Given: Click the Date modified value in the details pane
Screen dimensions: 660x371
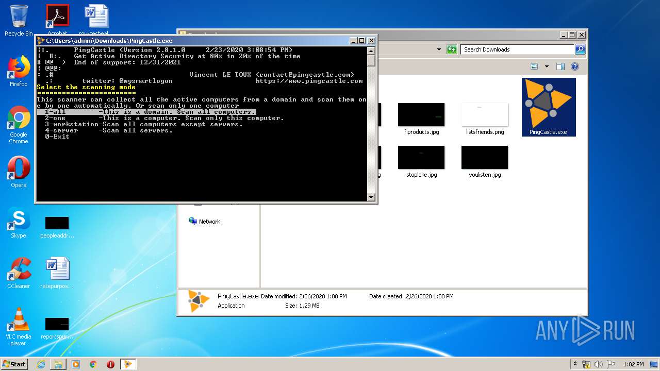Looking at the screenshot, I should (323, 296).
